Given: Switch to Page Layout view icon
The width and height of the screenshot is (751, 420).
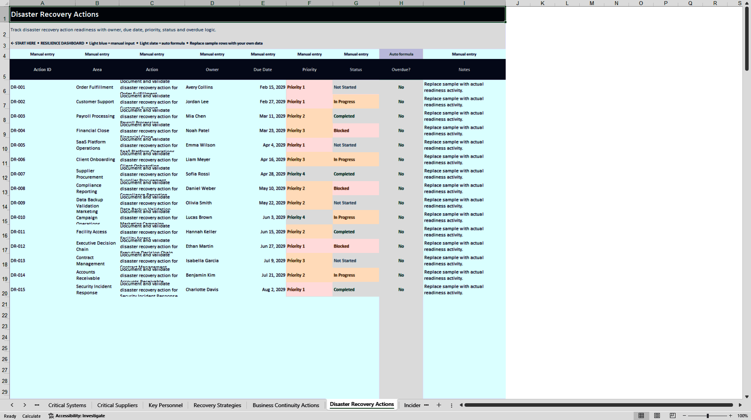Looking at the screenshot, I should click(657, 416).
